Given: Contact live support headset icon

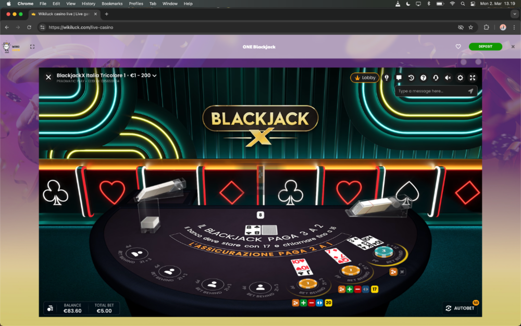Looking at the screenshot, I should tap(436, 78).
